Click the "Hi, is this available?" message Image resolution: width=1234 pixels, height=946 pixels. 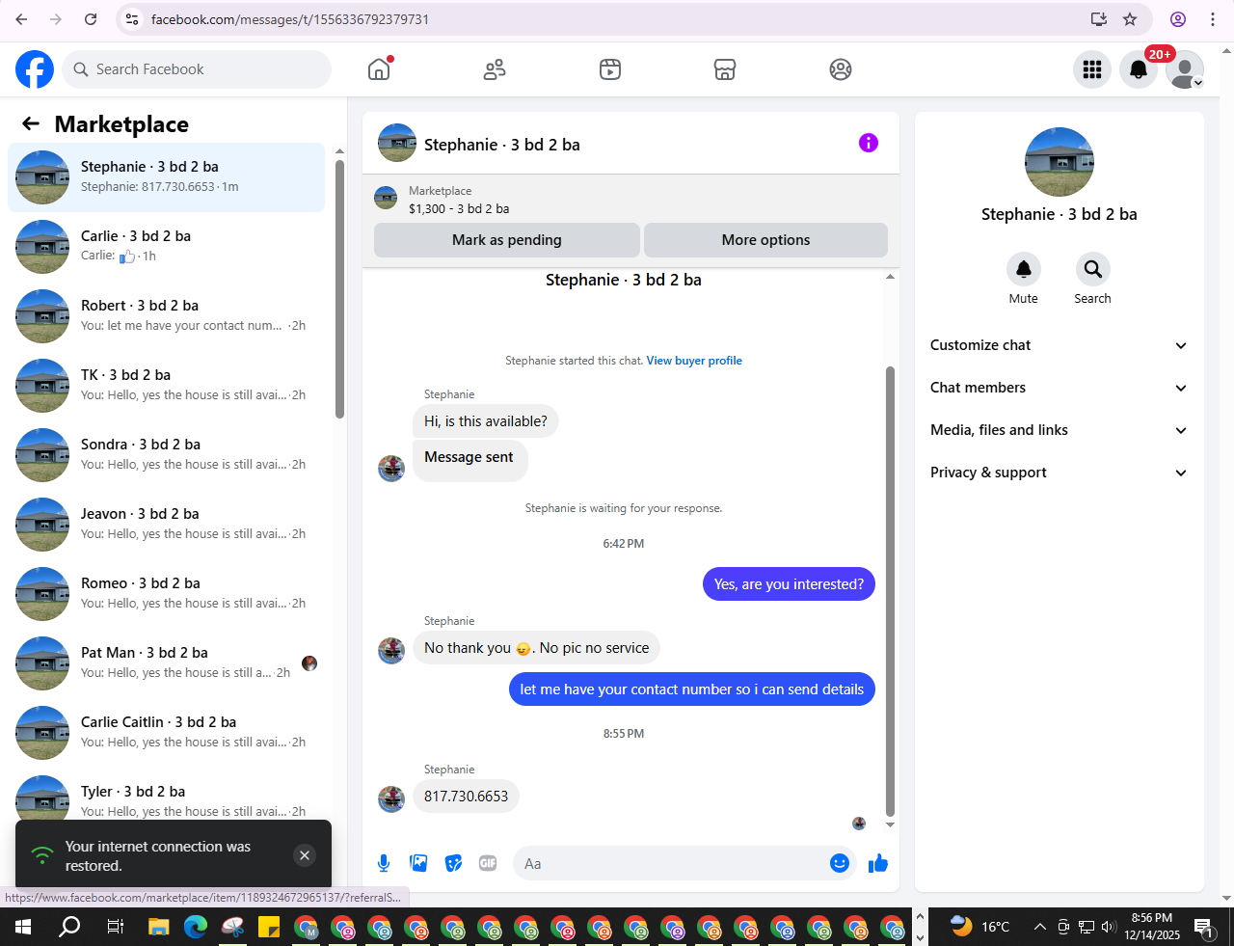point(486,421)
